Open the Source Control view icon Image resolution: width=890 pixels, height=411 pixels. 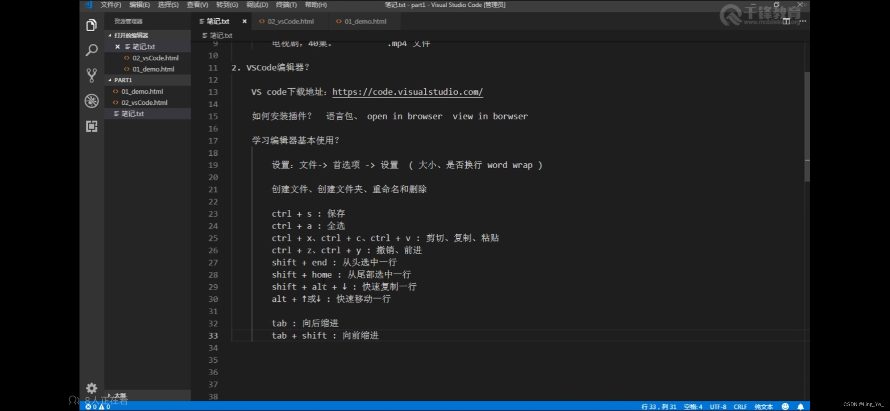91,75
